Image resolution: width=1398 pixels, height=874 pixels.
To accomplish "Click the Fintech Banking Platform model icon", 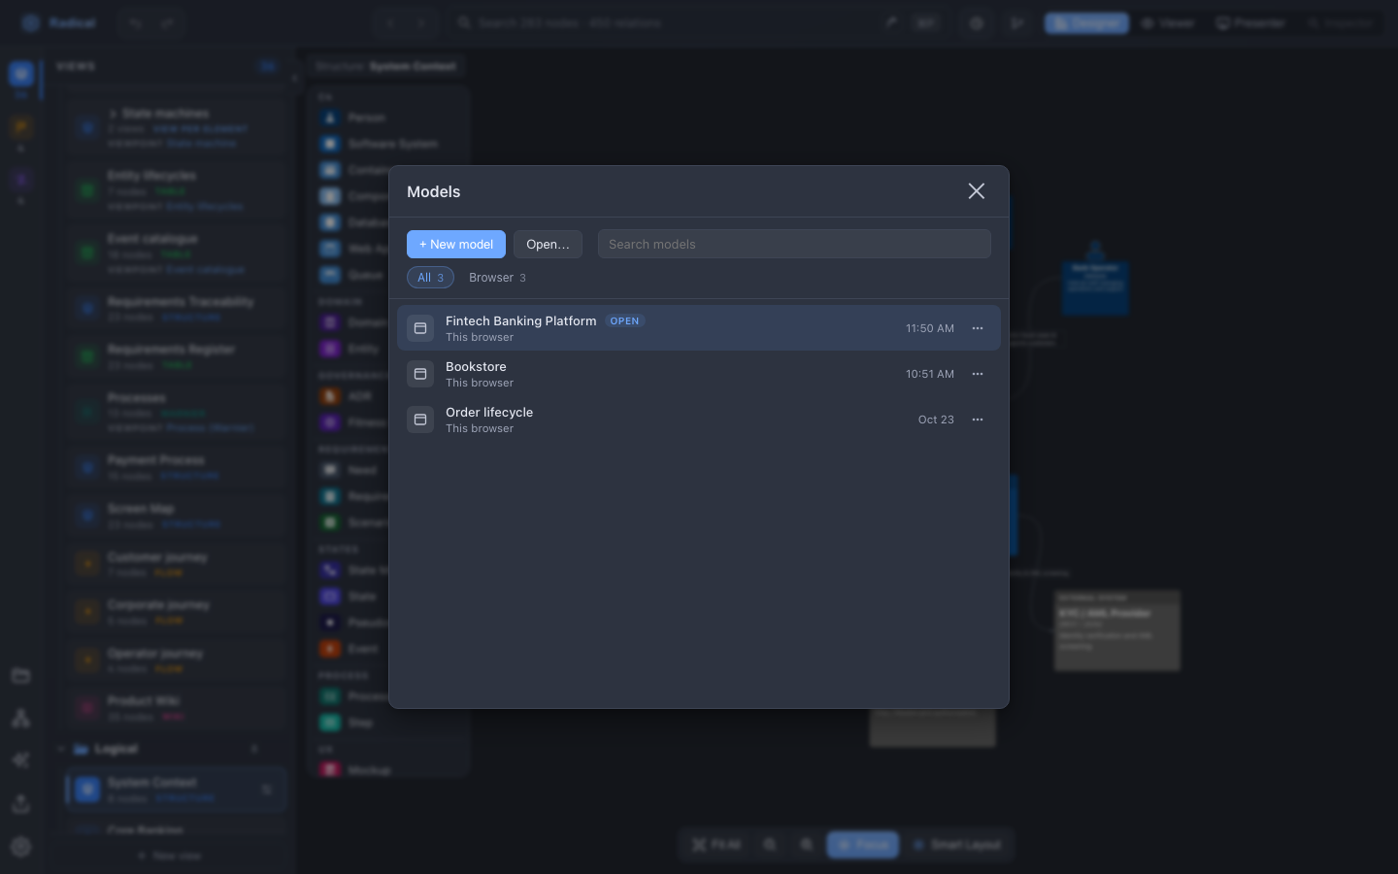I will click(x=420, y=328).
